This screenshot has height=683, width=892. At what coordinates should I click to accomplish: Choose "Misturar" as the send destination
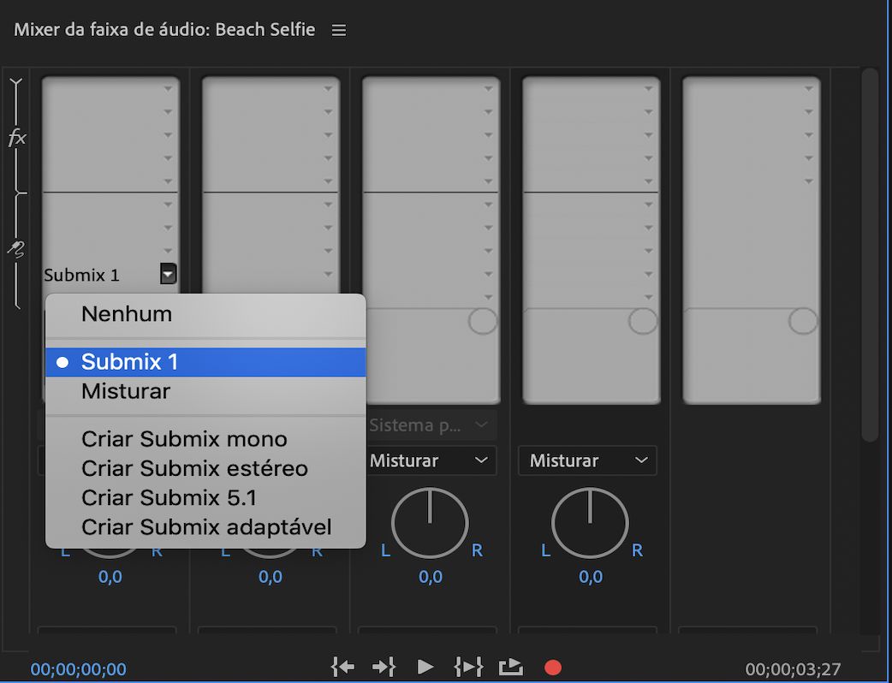[x=126, y=391]
